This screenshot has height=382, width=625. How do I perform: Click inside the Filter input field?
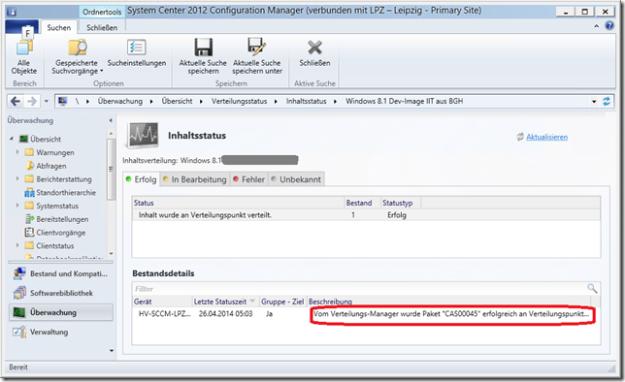[x=359, y=288]
